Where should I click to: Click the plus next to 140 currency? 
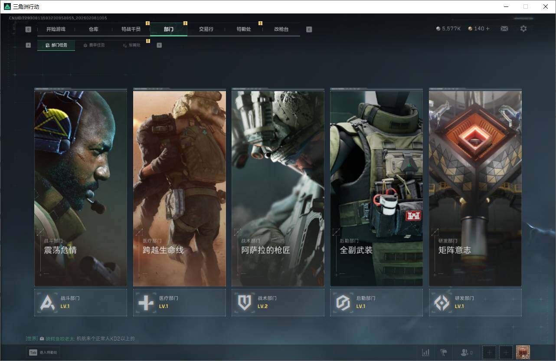pyautogui.click(x=487, y=29)
